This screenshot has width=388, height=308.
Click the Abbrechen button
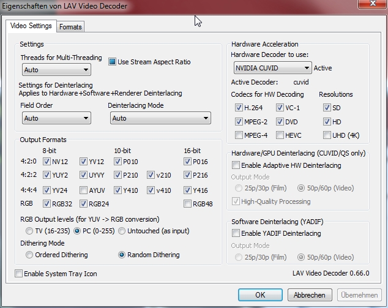click(x=309, y=295)
